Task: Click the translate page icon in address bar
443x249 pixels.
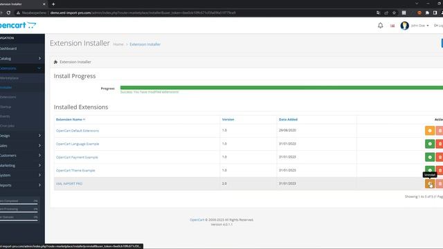Action: [x=379, y=12]
